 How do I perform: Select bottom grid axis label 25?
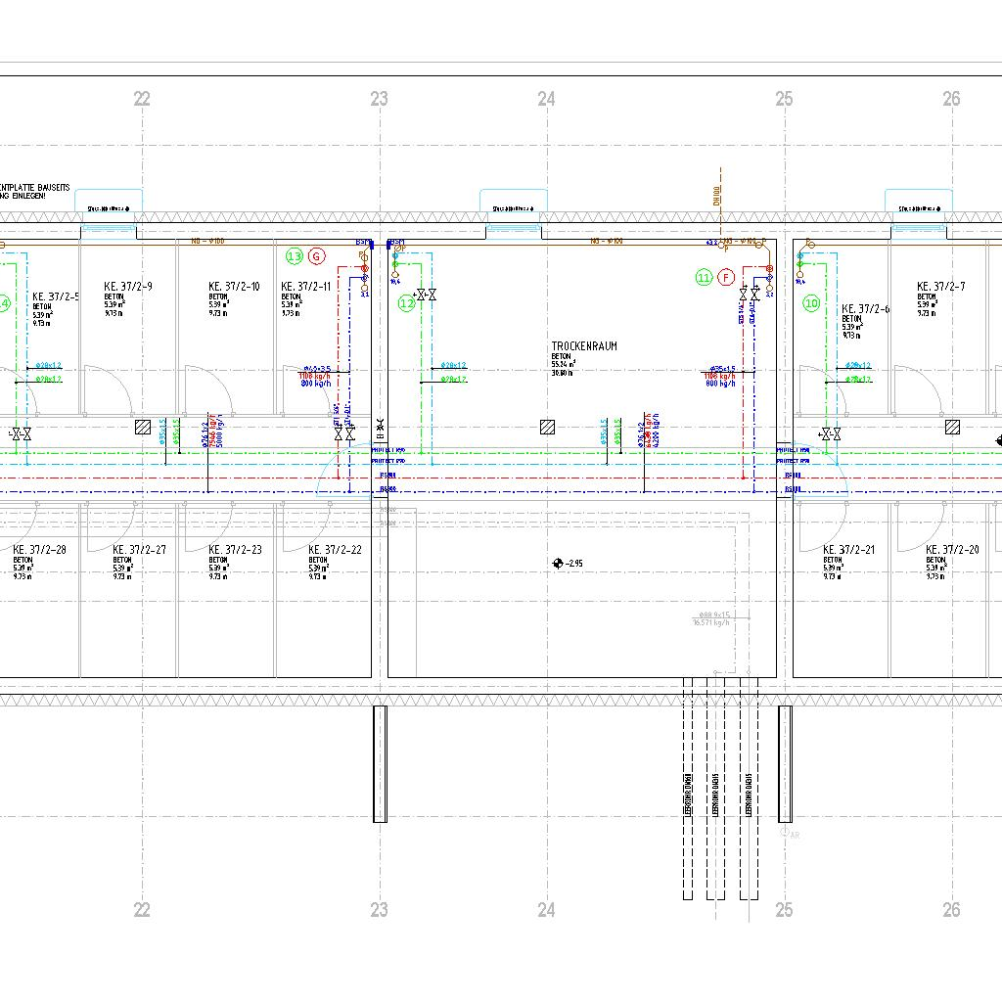click(784, 910)
